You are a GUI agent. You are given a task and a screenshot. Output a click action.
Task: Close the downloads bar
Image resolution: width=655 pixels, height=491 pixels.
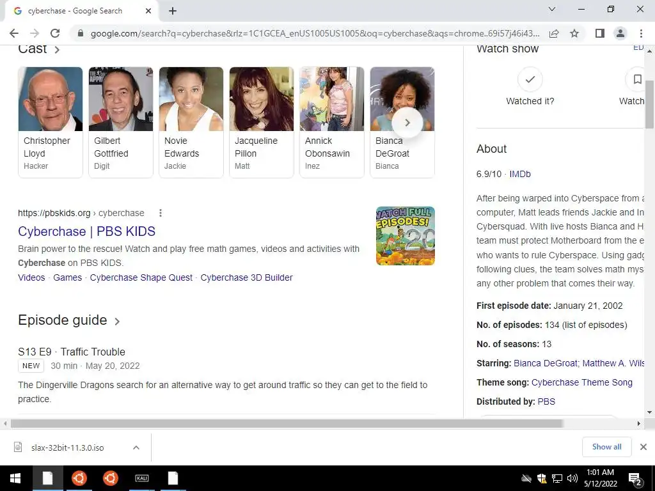(643, 447)
